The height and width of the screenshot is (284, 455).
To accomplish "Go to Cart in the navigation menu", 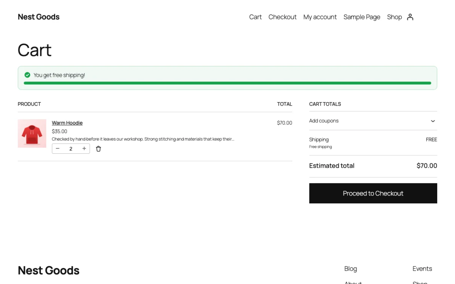I will pos(255,17).
